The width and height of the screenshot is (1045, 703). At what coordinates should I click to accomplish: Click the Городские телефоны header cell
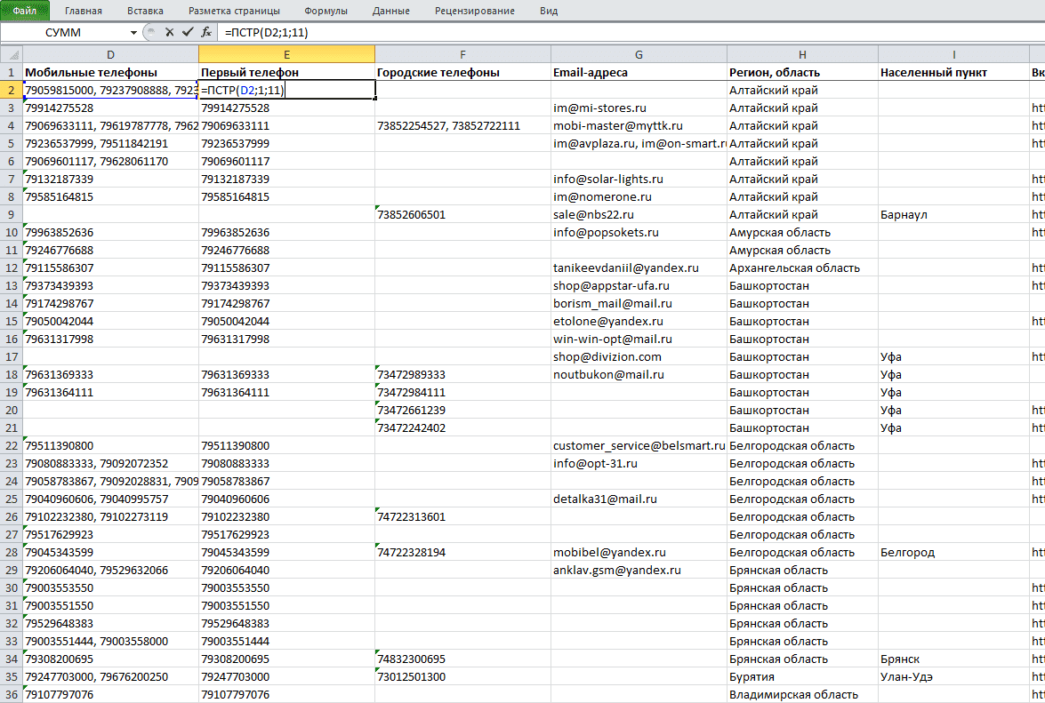pos(462,72)
